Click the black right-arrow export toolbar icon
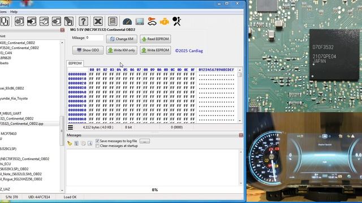This screenshot has width=362, height=203. [32, 21]
